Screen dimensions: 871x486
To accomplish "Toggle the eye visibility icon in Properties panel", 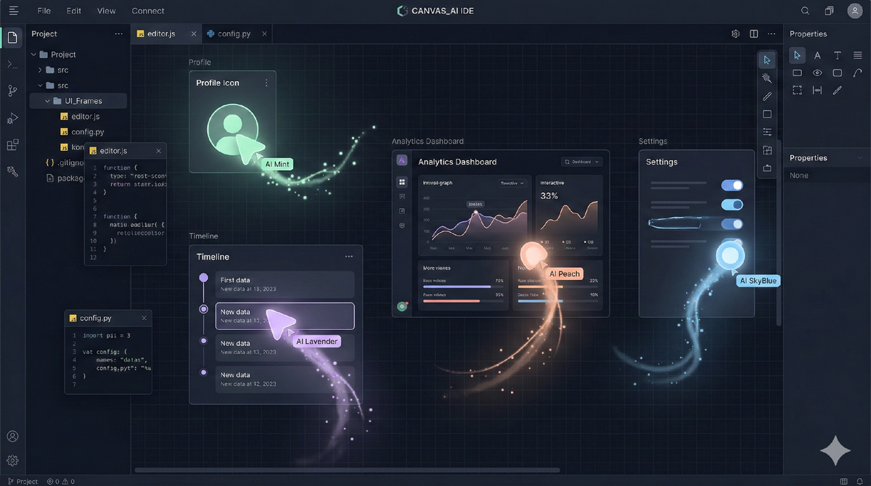I will [x=817, y=73].
